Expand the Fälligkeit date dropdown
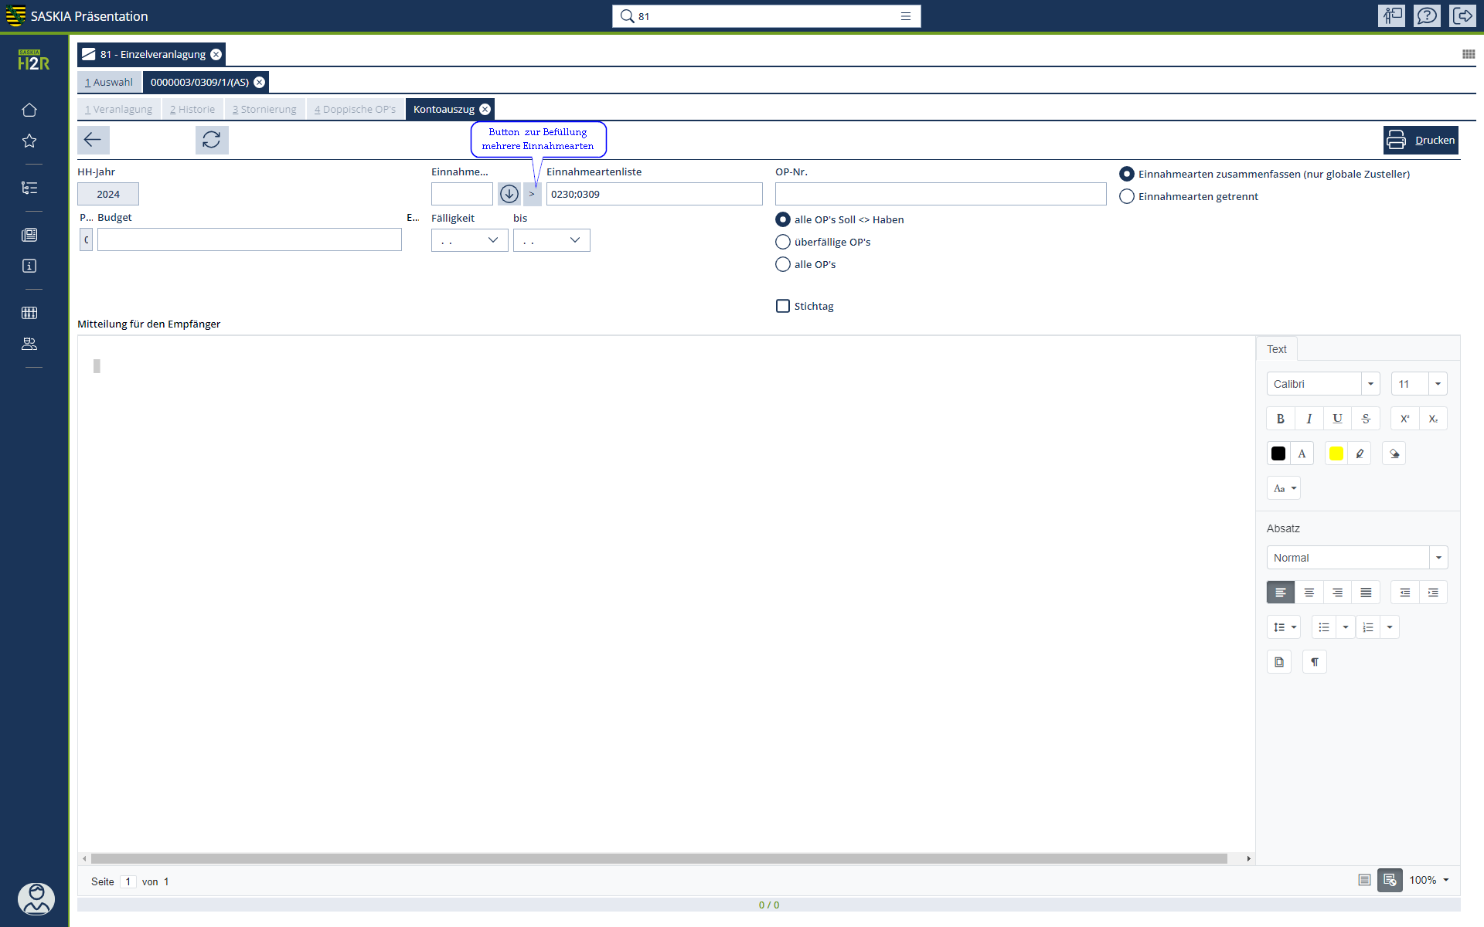This screenshot has width=1484, height=927. (492, 240)
